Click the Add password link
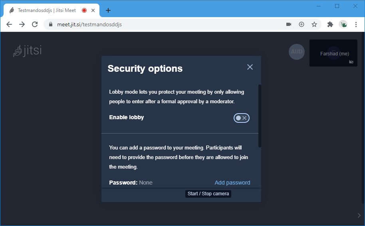Image resolution: width=365 pixels, height=226 pixels. [232, 183]
